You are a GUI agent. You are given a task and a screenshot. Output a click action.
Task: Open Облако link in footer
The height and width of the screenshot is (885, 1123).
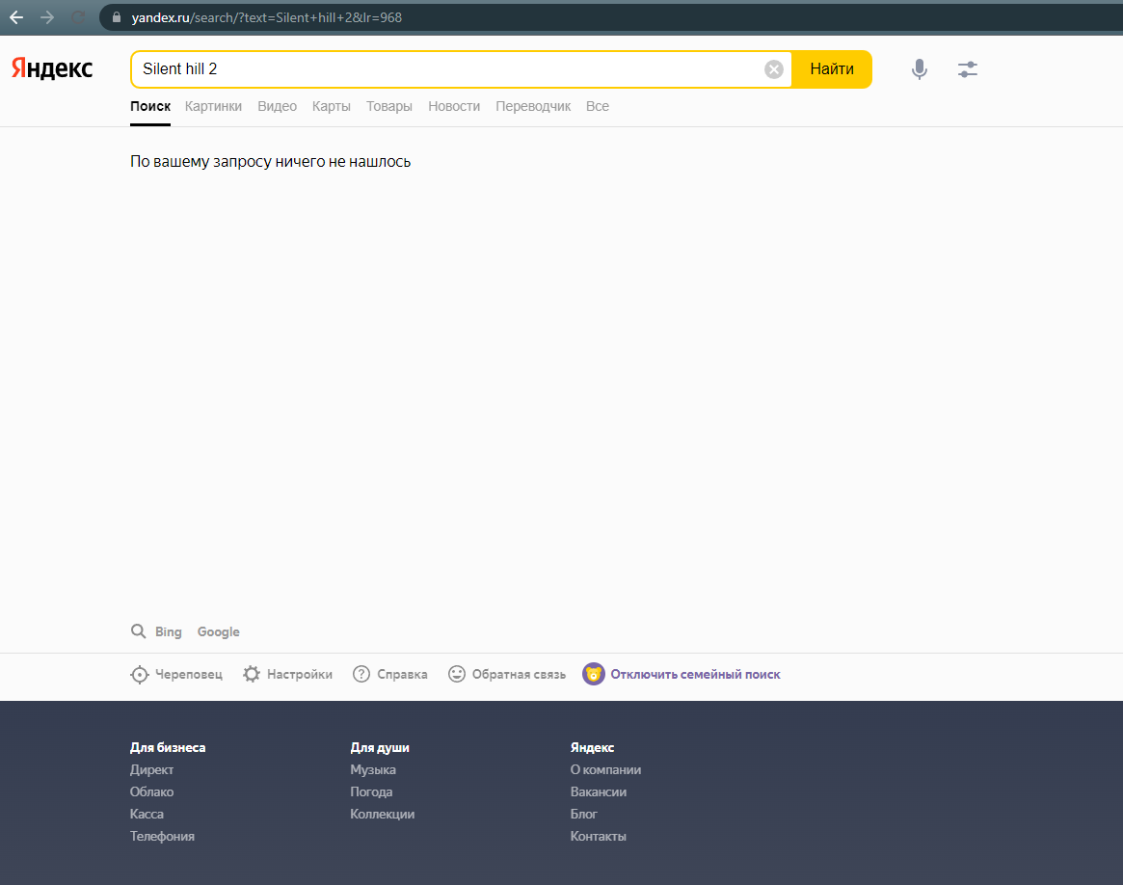152,791
